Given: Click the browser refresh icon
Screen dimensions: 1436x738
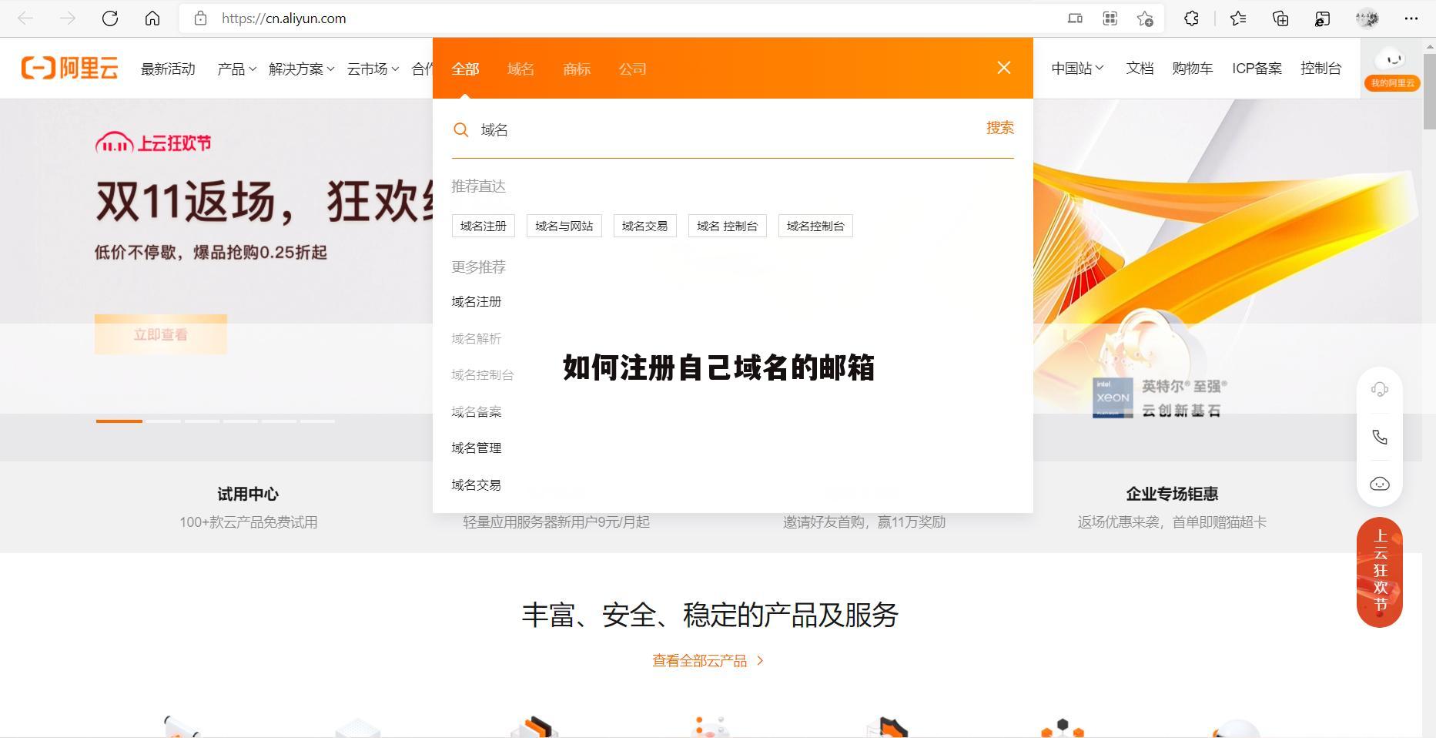Looking at the screenshot, I should (x=110, y=18).
